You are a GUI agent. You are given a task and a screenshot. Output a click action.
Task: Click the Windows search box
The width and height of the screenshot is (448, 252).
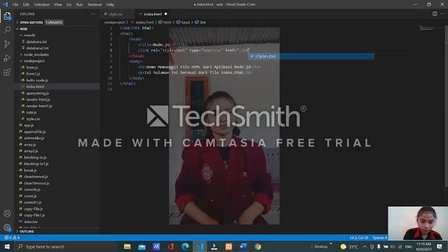[x=65, y=246]
